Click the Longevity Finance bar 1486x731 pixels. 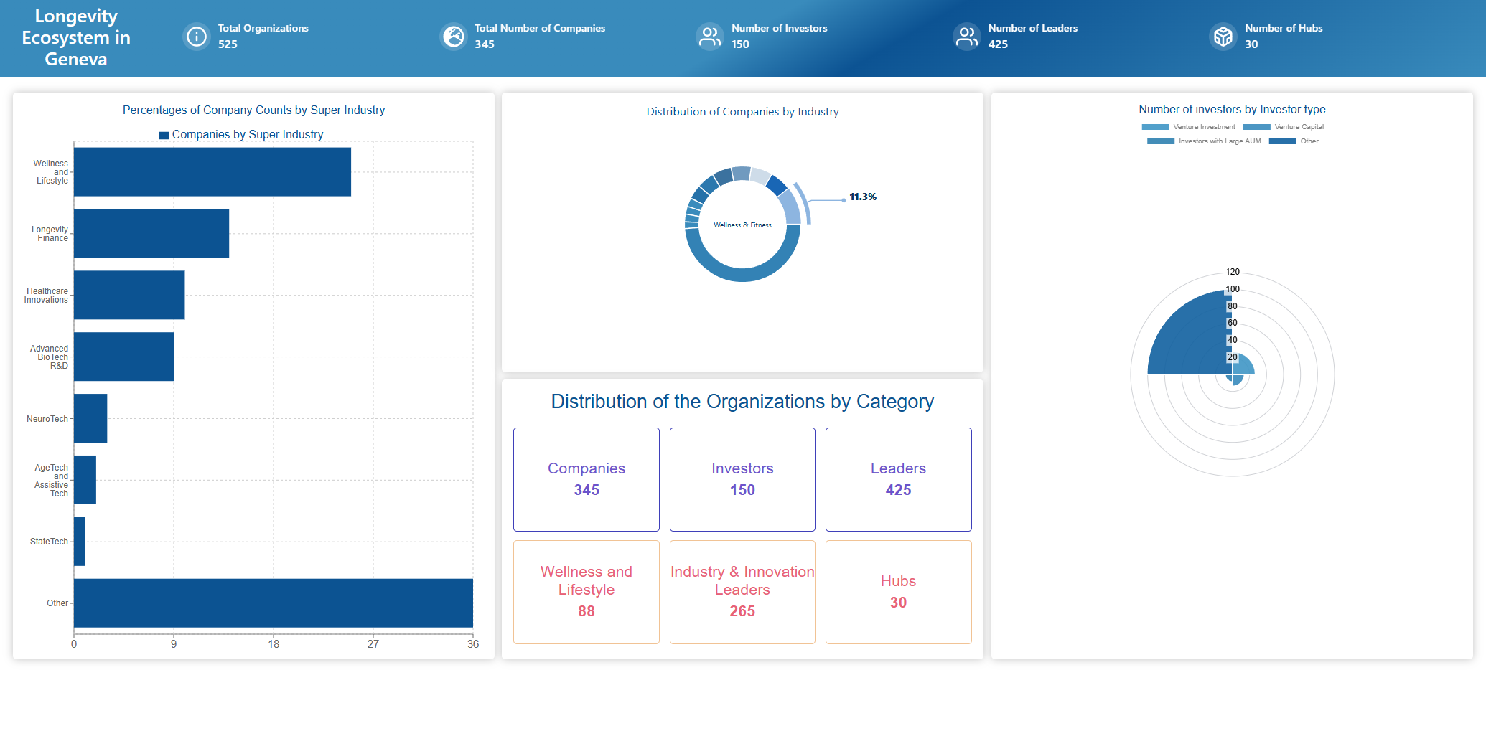click(x=151, y=233)
